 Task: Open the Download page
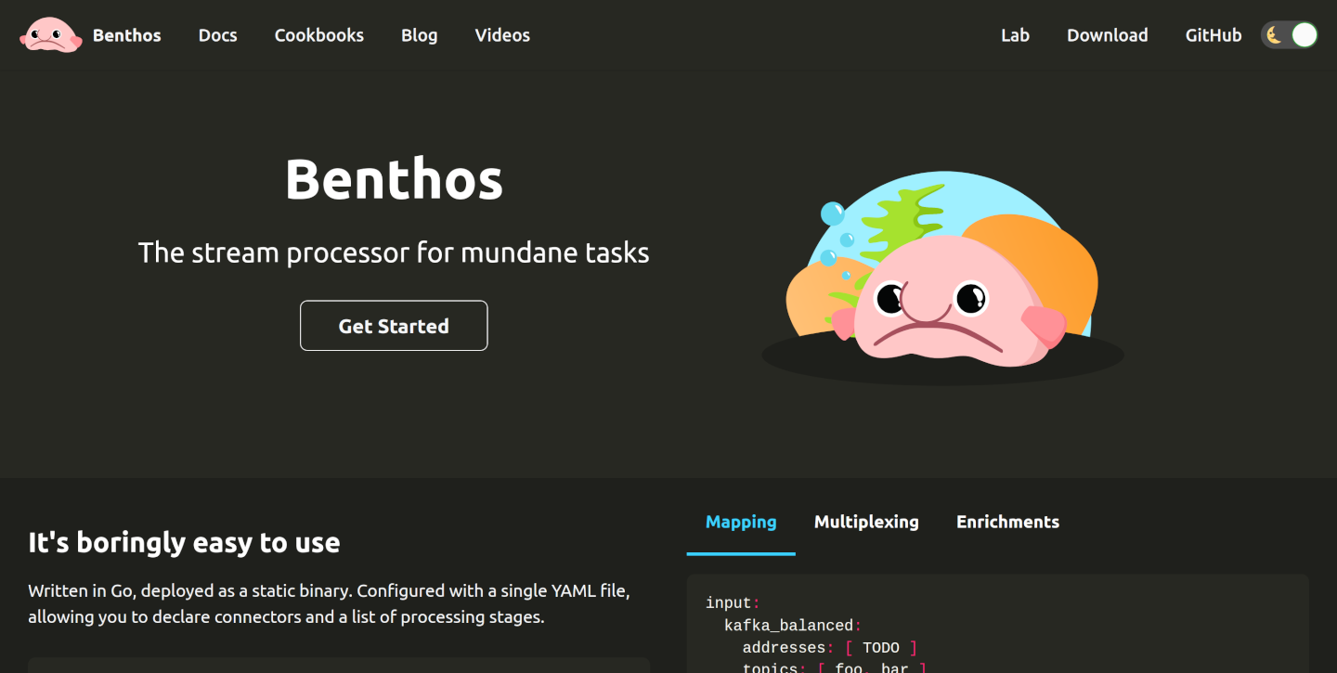coord(1107,35)
